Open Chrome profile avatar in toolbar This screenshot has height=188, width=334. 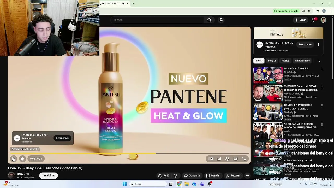[324, 11]
